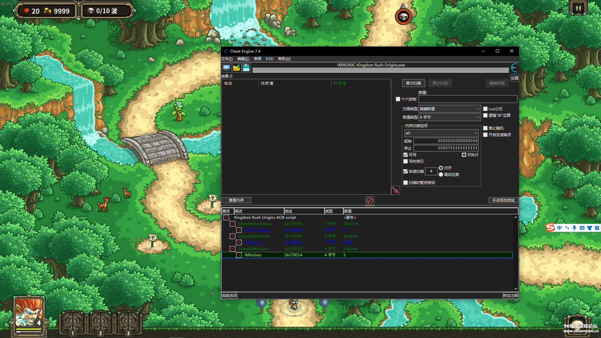601x338 pixels.
Task: Open the scan type dropdown
Action: (449, 109)
